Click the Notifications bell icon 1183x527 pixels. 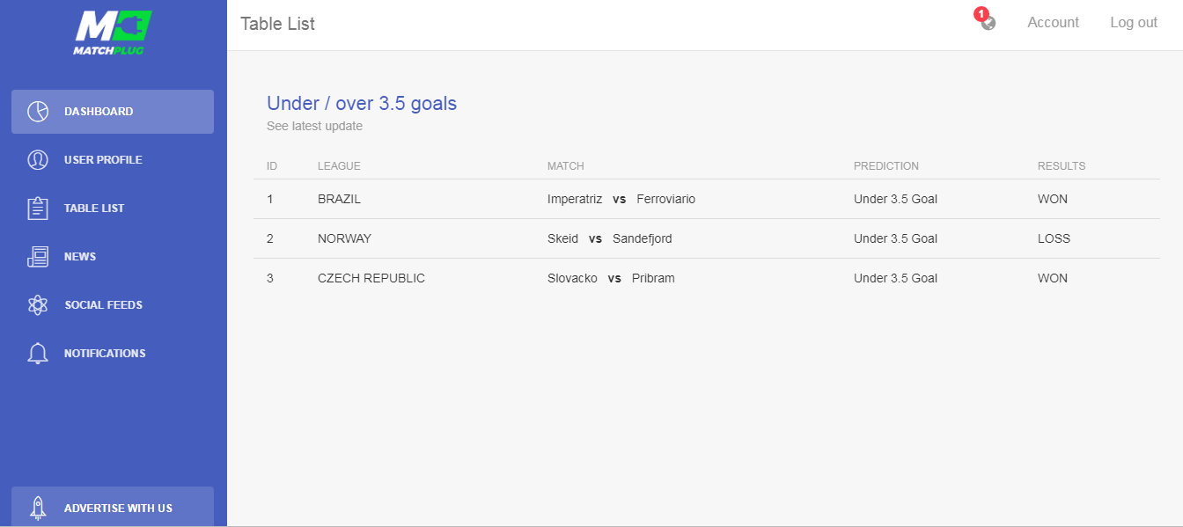37,354
